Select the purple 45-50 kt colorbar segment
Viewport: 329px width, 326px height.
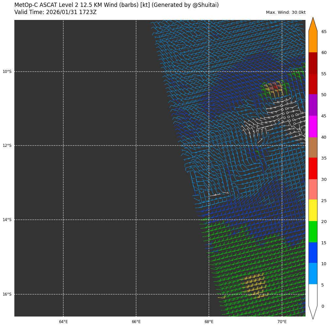coord(313,105)
